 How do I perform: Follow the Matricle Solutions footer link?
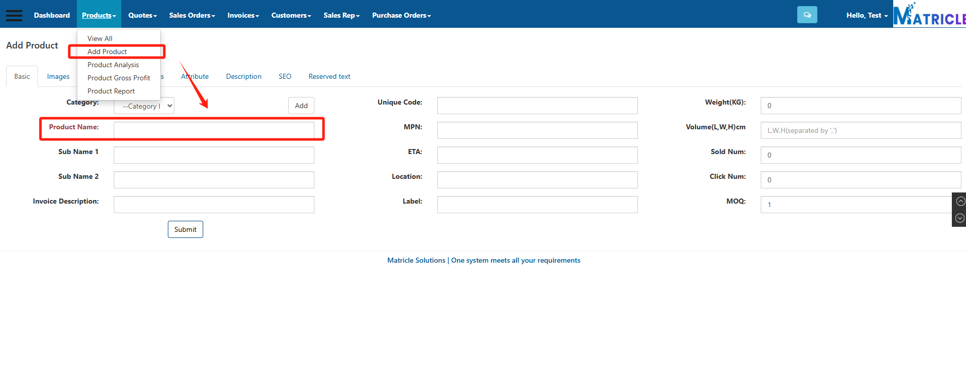(416, 260)
